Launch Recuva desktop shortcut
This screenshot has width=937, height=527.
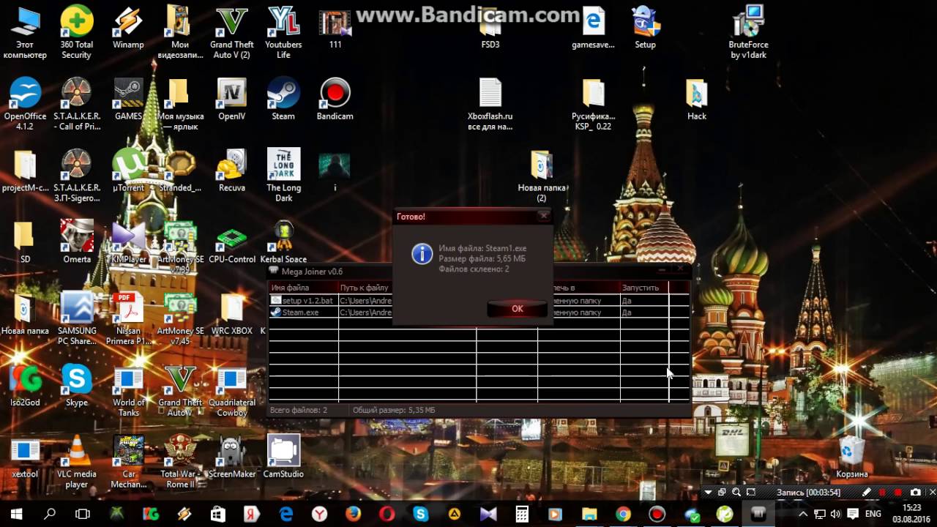coord(231,171)
